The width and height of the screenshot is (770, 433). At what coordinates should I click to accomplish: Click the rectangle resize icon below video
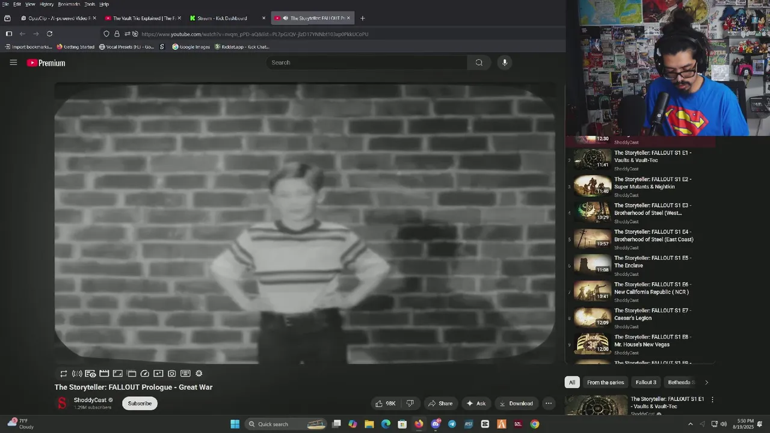click(x=118, y=373)
